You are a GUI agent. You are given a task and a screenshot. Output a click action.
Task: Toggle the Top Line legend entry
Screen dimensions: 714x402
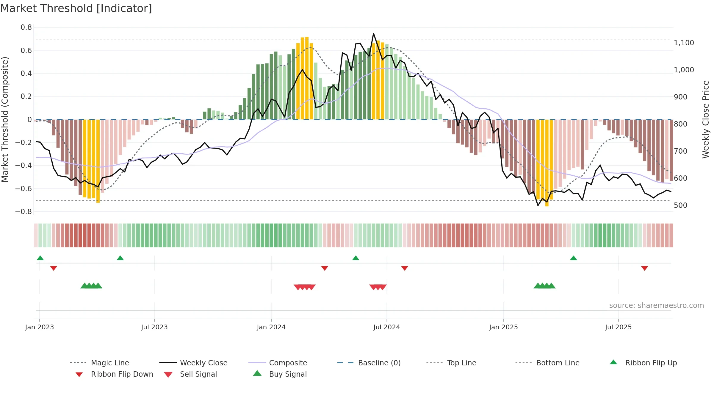pyautogui.click(x=451, y=363)
